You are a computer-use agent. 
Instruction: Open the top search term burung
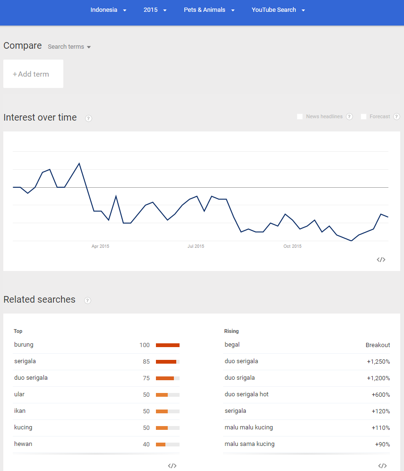click(24, 345)
